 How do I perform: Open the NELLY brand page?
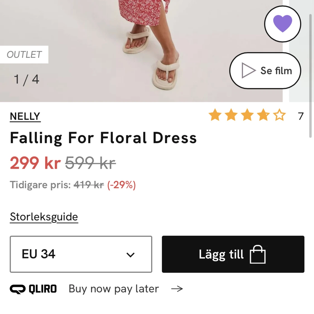click(x=25, y=116)
